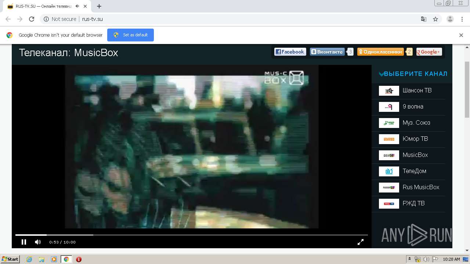Select the Rus MusicBox channel logo
This screenshot has width=470, height=264.
click(x=389, y=187)
